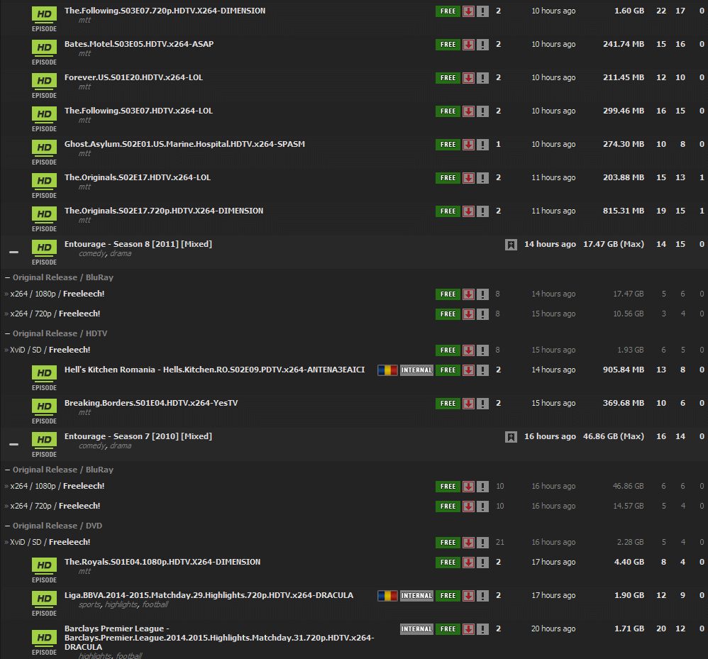Download Entourage Season 8 XviD SD torrent
The image size is (708, 659).
pos(468,350)
